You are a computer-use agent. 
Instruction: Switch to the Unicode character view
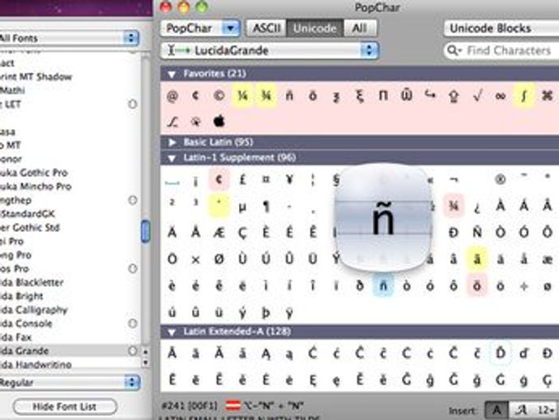click(x=315, y=28)
